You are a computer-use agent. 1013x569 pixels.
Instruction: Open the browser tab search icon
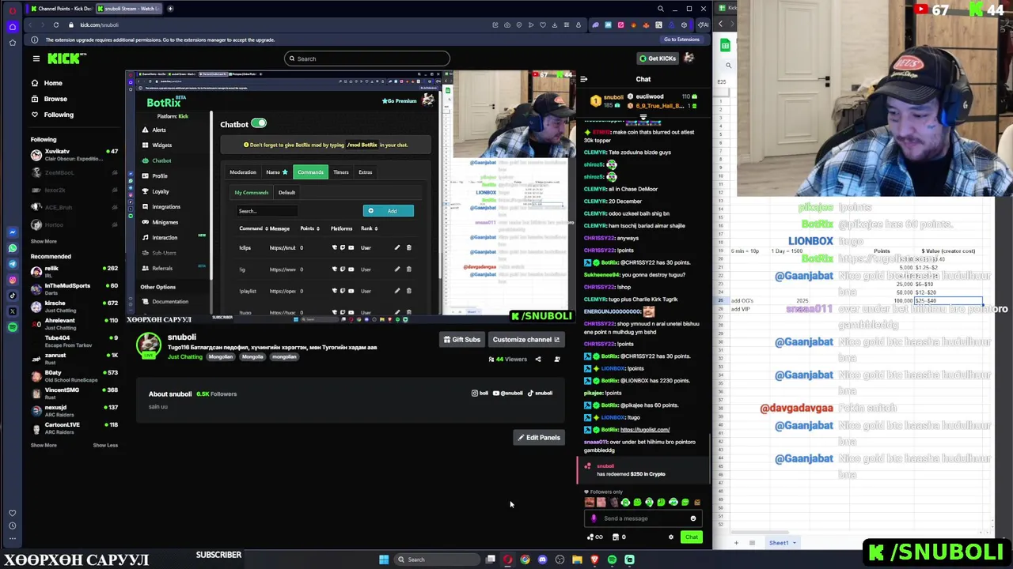tap(660, 9)
